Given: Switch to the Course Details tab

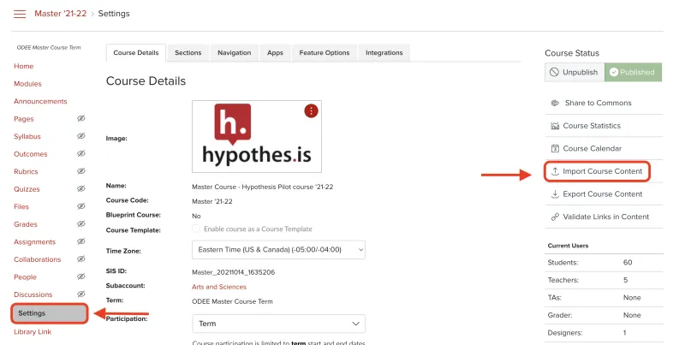Looking at the screenshot, I should click(136, 53).
